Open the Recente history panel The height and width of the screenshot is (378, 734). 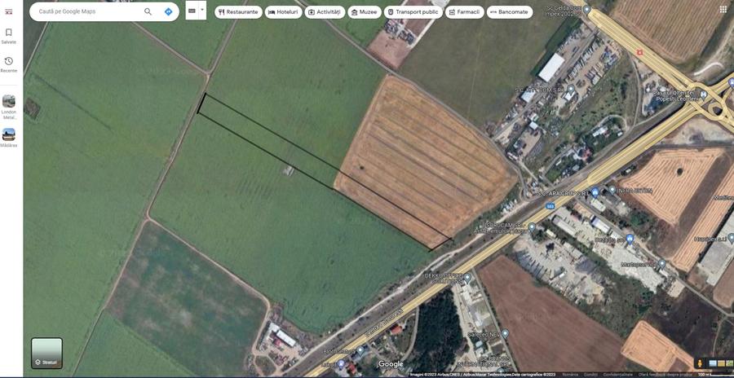coord(8,64)
